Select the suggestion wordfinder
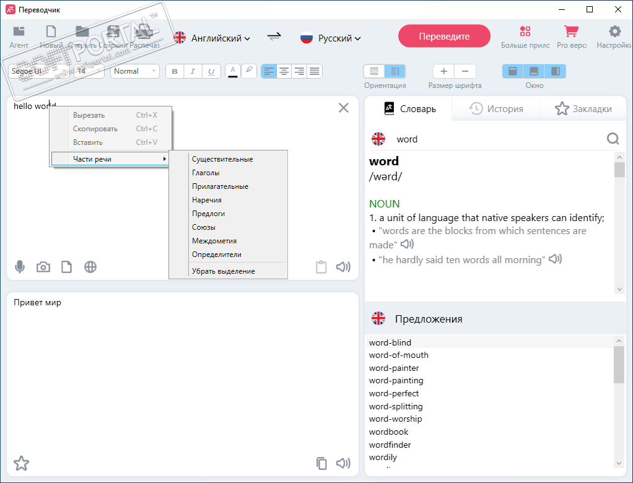Viewport: 633px width, 483px height. click(390, 445)
